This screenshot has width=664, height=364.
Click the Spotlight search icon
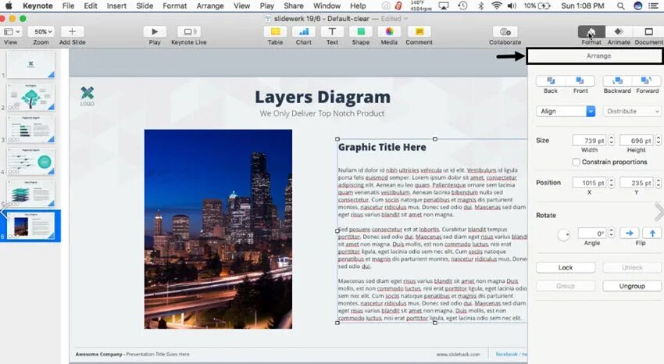pyautogui.click(x=620, y=6)
